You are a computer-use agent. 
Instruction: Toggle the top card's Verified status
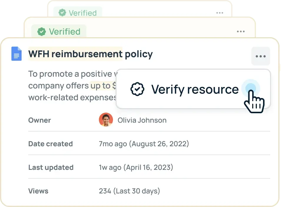[77, 13]
